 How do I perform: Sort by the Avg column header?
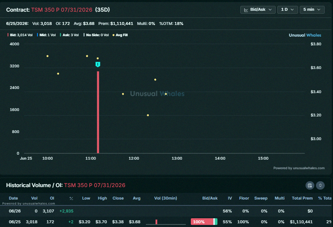(136, 198)
